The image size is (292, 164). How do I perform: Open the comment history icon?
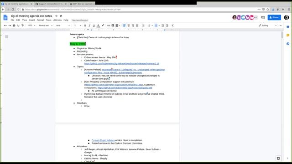tap(263, 17)
